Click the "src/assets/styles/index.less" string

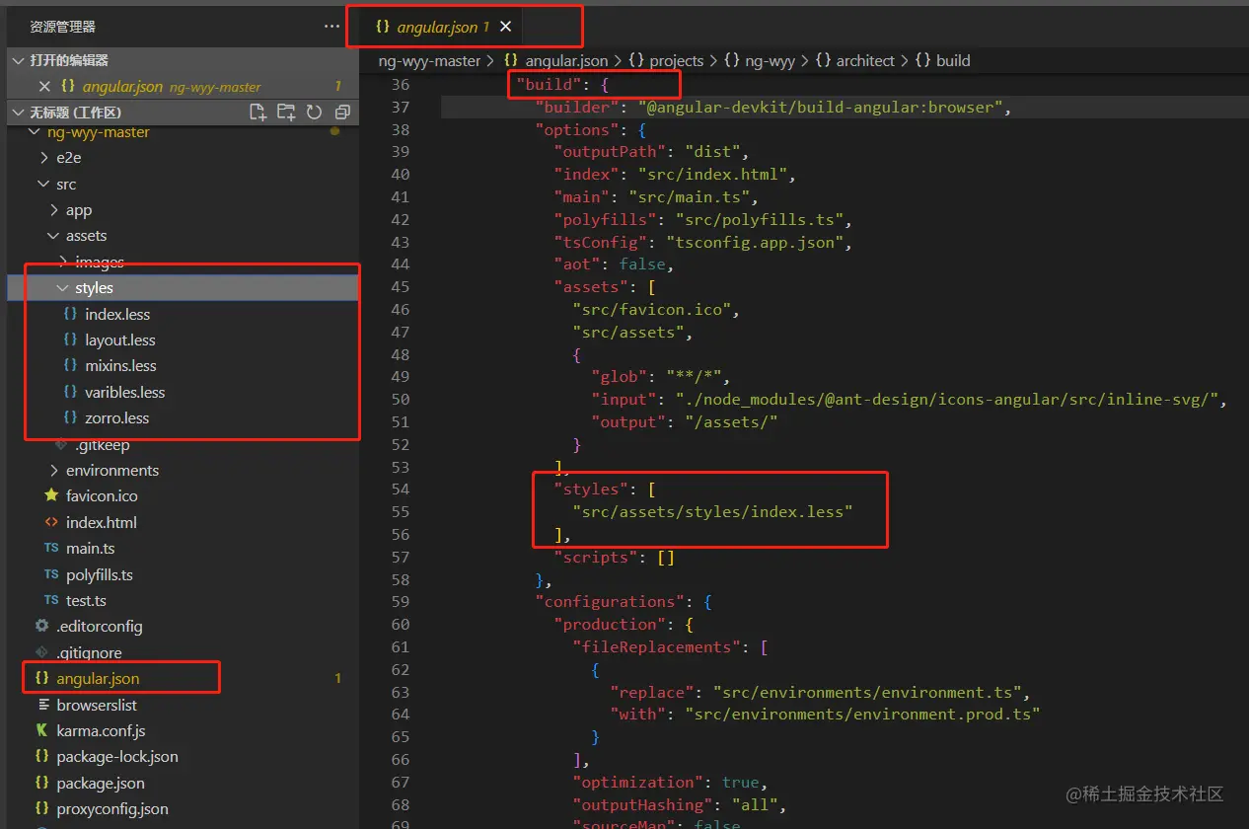712,512
